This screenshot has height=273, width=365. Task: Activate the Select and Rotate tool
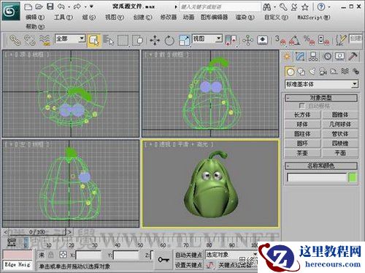click(169, 40)
